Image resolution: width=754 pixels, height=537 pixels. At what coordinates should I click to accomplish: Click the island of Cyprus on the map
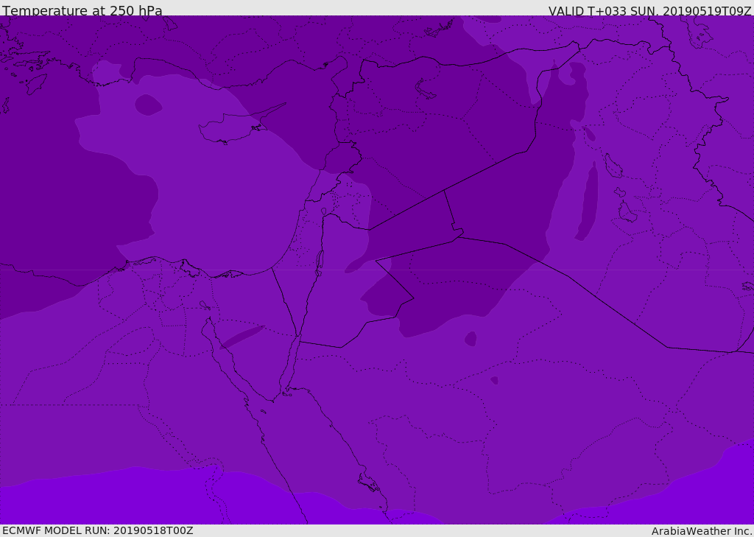click(236, 126)
